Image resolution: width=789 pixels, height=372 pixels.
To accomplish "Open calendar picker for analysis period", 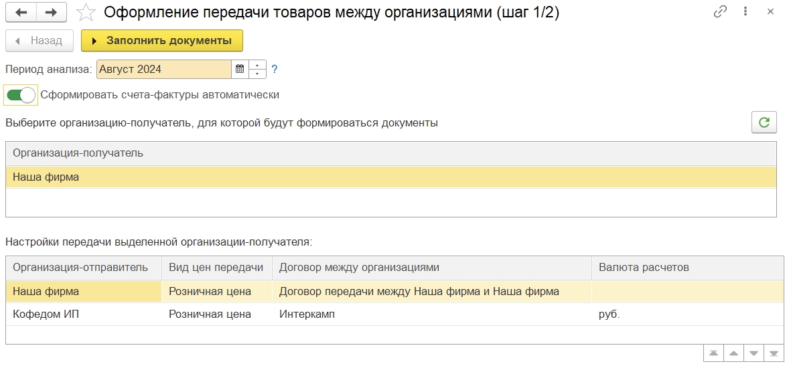I will 240,70.
